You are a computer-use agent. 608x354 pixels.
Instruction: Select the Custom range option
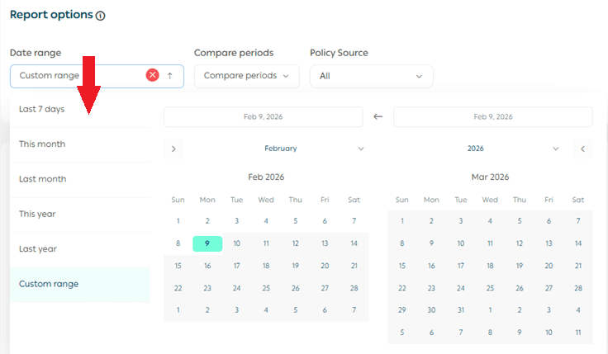[50, 284]
